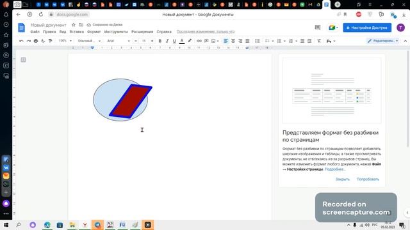Align text to the left
This screenshot has height=230, width=410.
pyautogui.click(x=226, y=41)
